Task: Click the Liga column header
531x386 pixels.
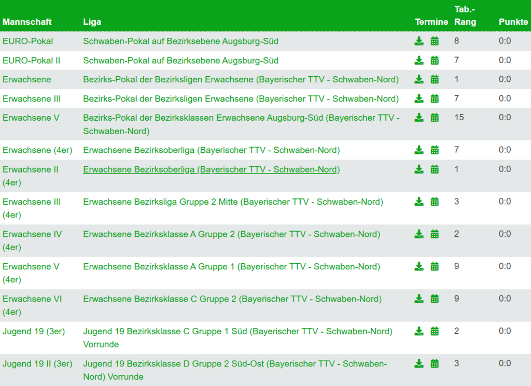Action: tap(92, 22)
